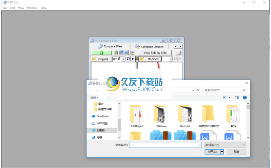Open the dropdown arrow beside 打开(O)
Viewport: 271px width, 168px height.
point(222,152)
